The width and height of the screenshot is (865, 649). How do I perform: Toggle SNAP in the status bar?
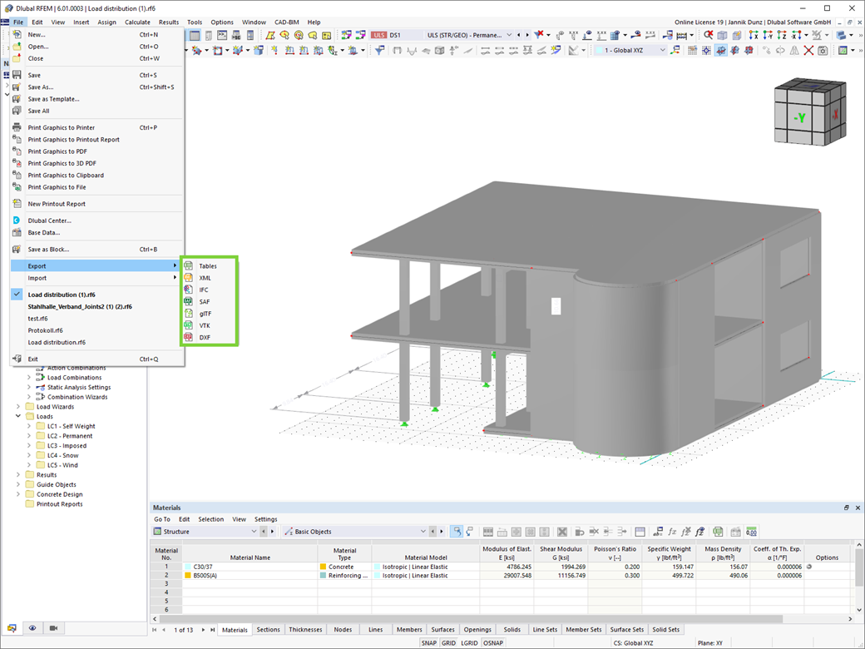point(428,643)
